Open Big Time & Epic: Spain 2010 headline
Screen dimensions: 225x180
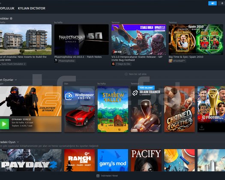click(186, 57)
